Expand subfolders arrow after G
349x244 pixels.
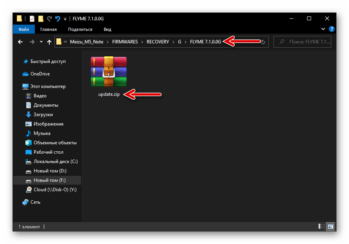coord(185,42)
